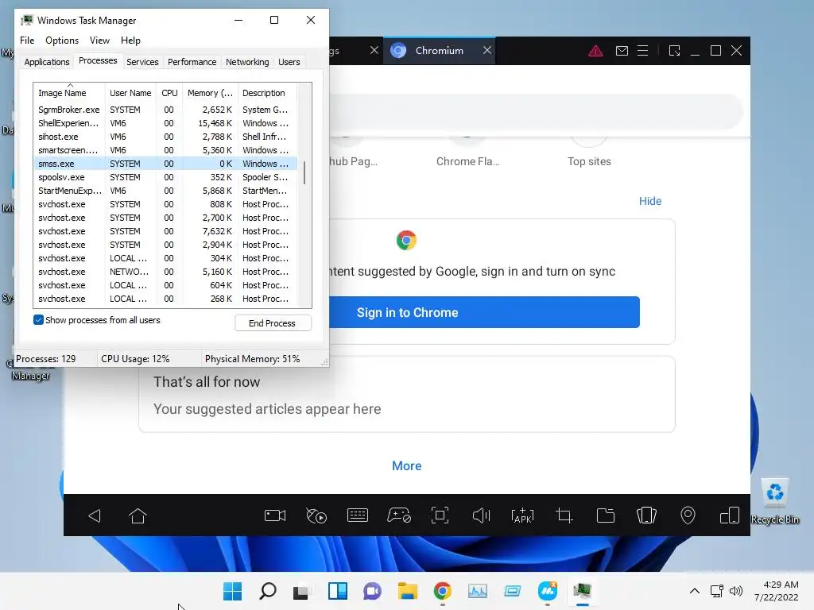Open File Explorer from taskbar
814x610 pixels.
408,591
